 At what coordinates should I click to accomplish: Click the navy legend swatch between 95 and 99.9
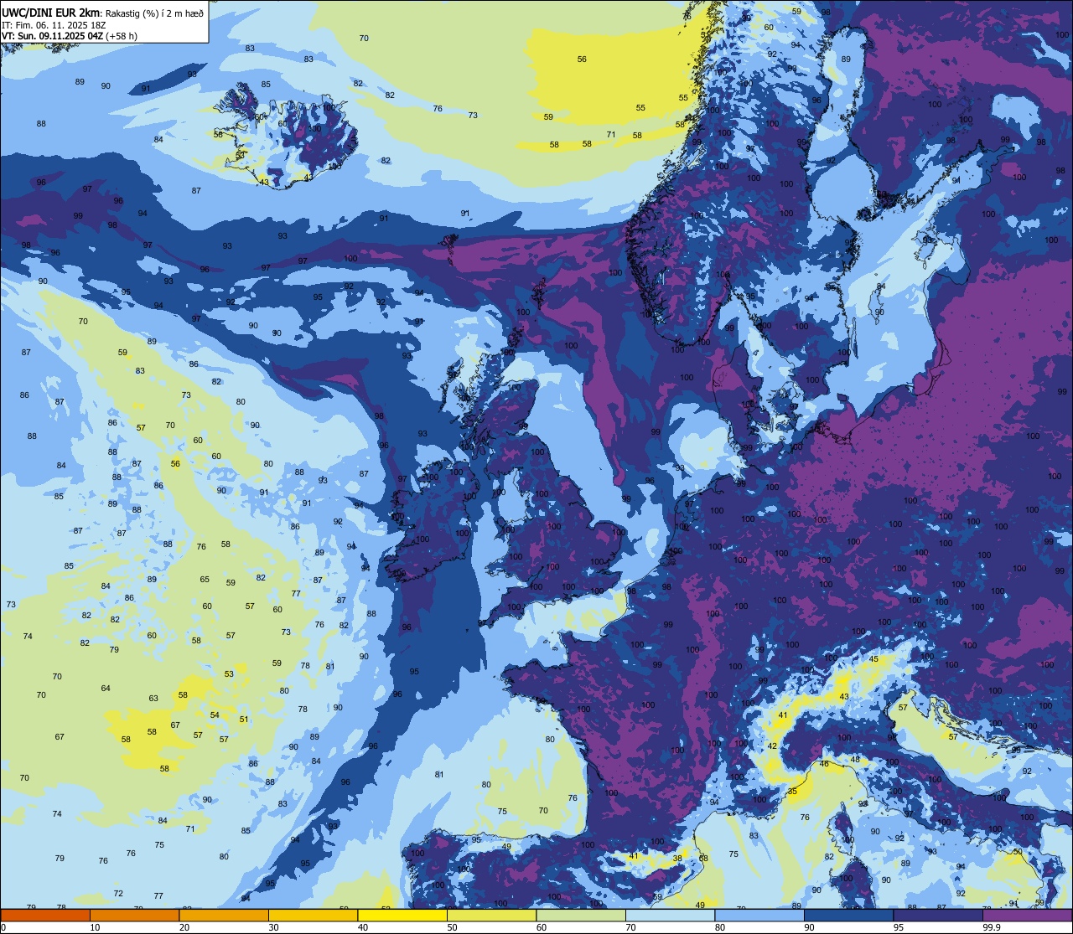tap(938, 915)
